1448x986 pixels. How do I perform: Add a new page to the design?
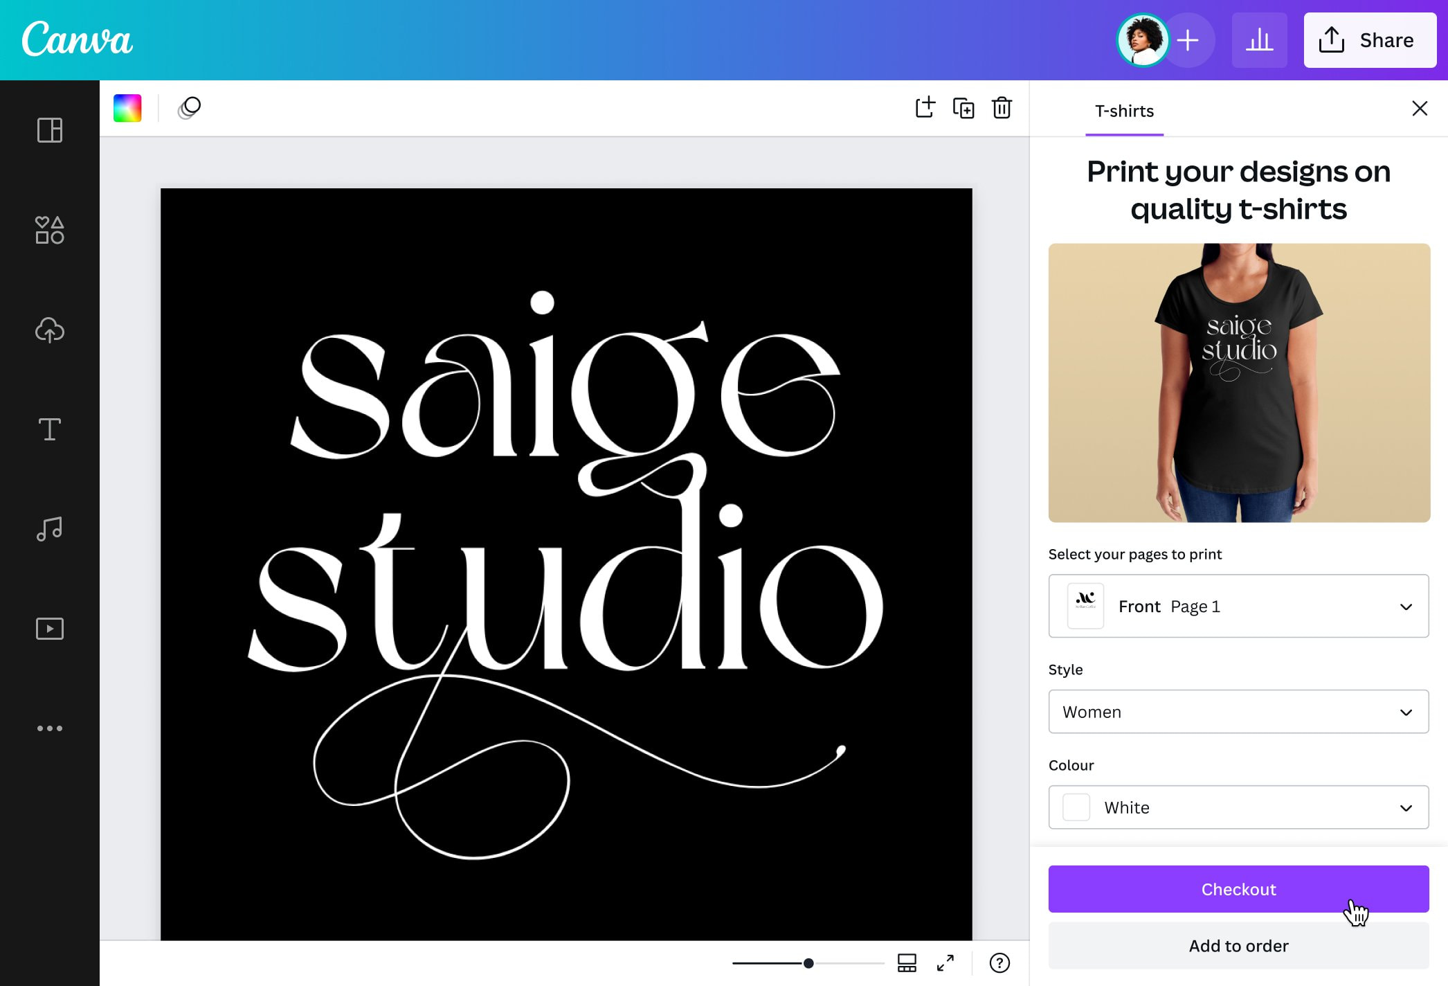[x=925, y=108]
